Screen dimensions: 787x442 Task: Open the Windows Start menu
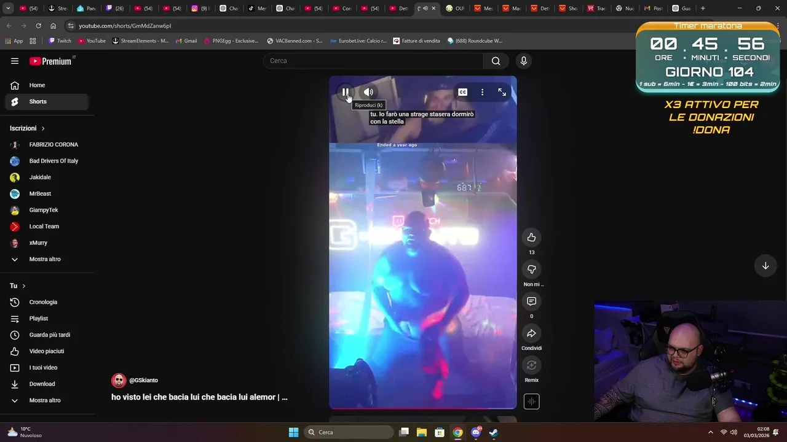click(x=293, y=432)
